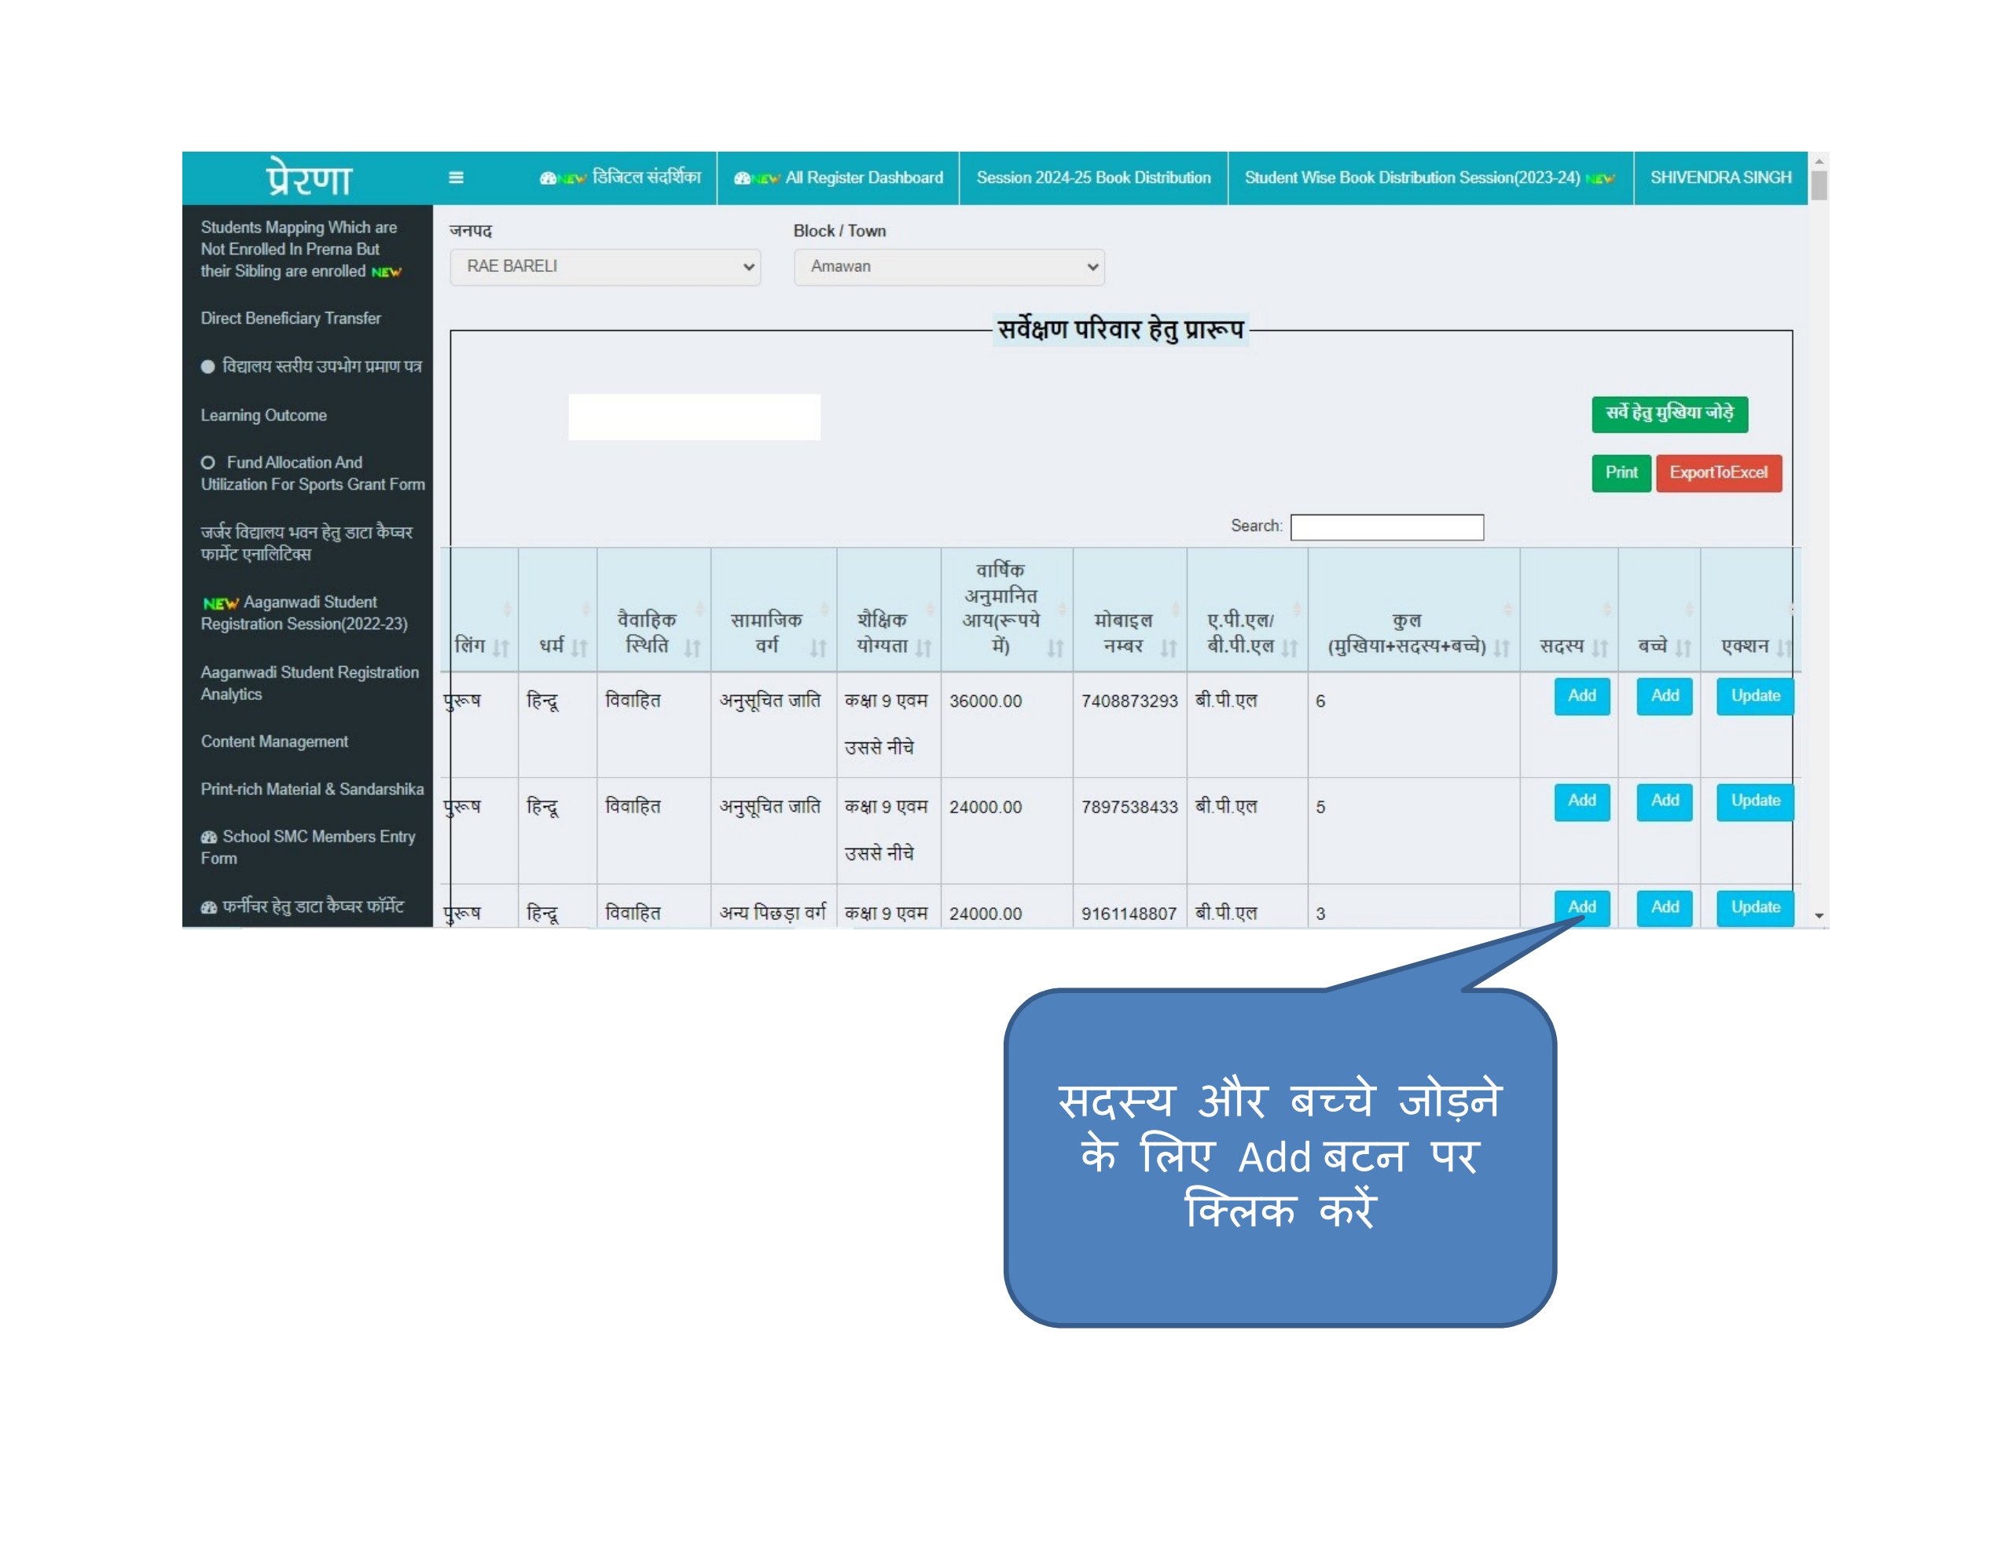
Task: Update row with mobile 7897538433
Action: tap(1755, 801)
